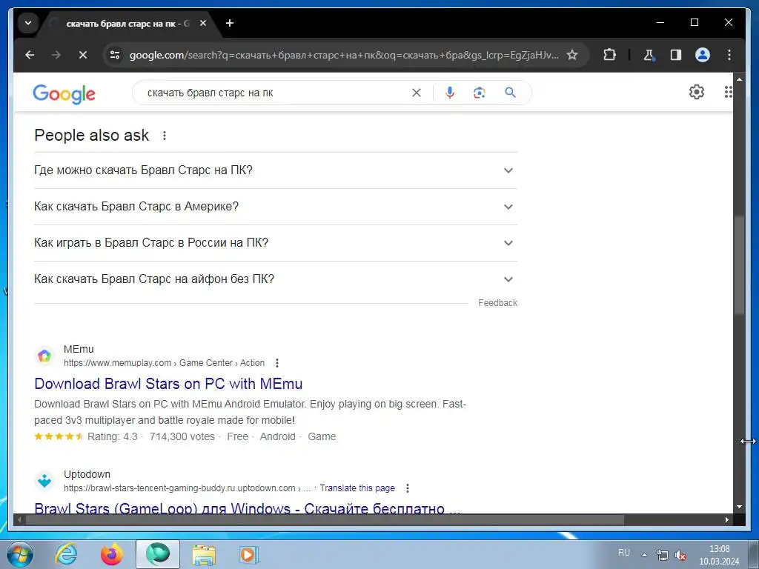
Task: Open Google apps grid
Action: pos(728,92)
